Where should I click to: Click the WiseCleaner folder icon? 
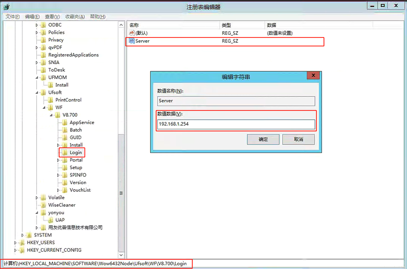click(43, 205)
